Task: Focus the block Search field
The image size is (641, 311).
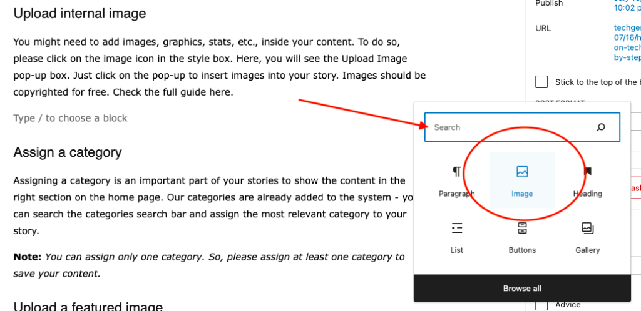Action: [x=522, y=127]
